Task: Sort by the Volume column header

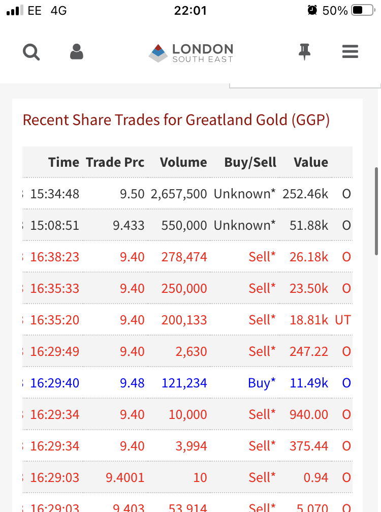Action: click(183, 162)
